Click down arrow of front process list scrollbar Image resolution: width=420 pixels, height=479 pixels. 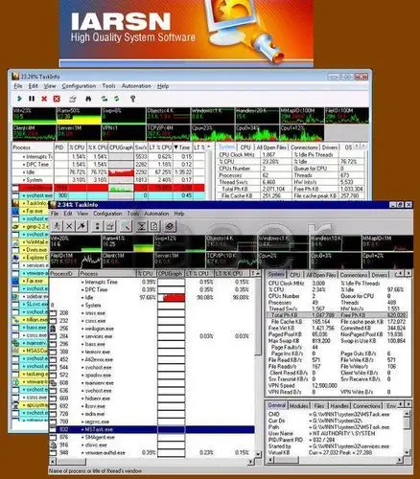(258, 453)
